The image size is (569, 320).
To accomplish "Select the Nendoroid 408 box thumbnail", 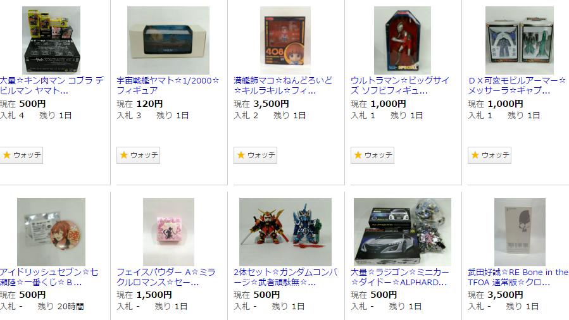I will point(285,40).
